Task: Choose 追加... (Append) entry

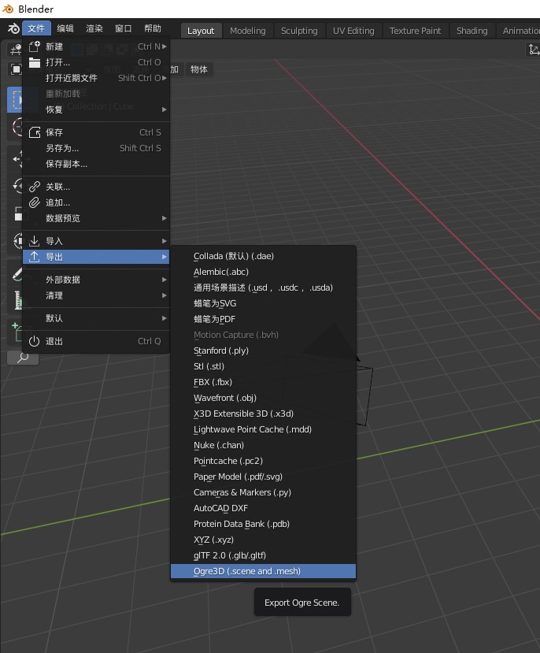Action: pos(96,202)
